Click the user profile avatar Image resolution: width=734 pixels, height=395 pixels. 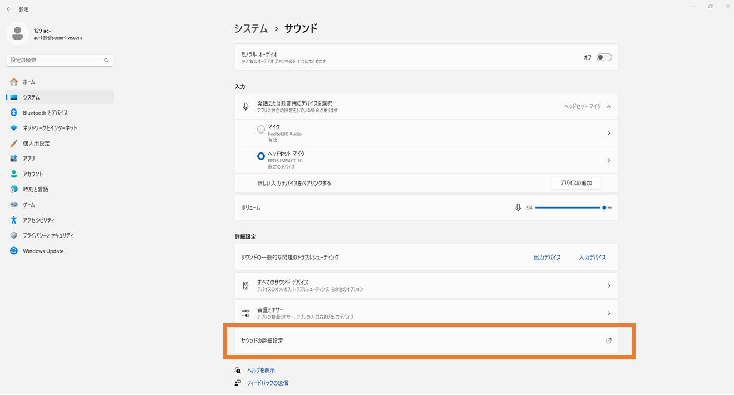click(x=18, y=33)
